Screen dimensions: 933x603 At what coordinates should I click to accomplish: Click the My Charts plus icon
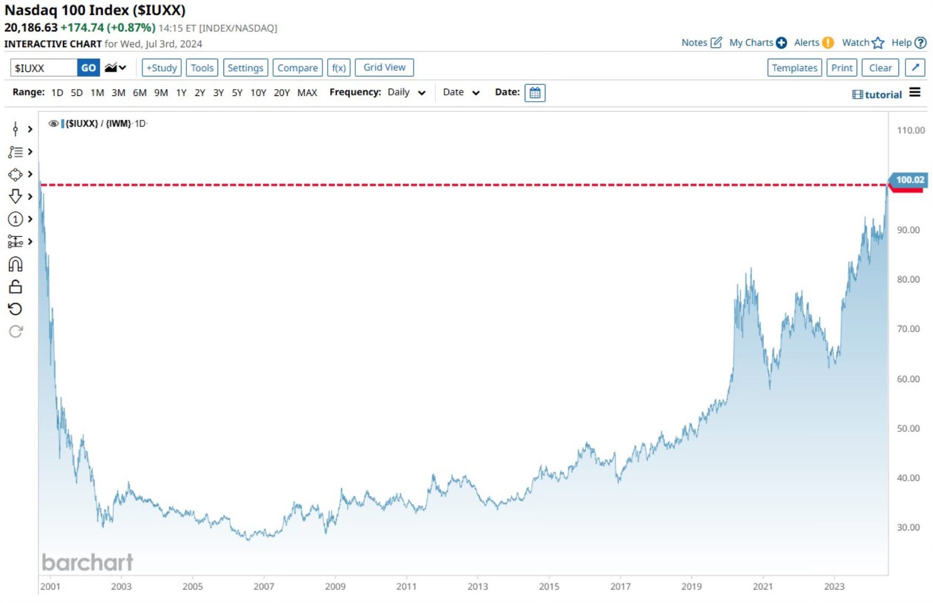781,43
